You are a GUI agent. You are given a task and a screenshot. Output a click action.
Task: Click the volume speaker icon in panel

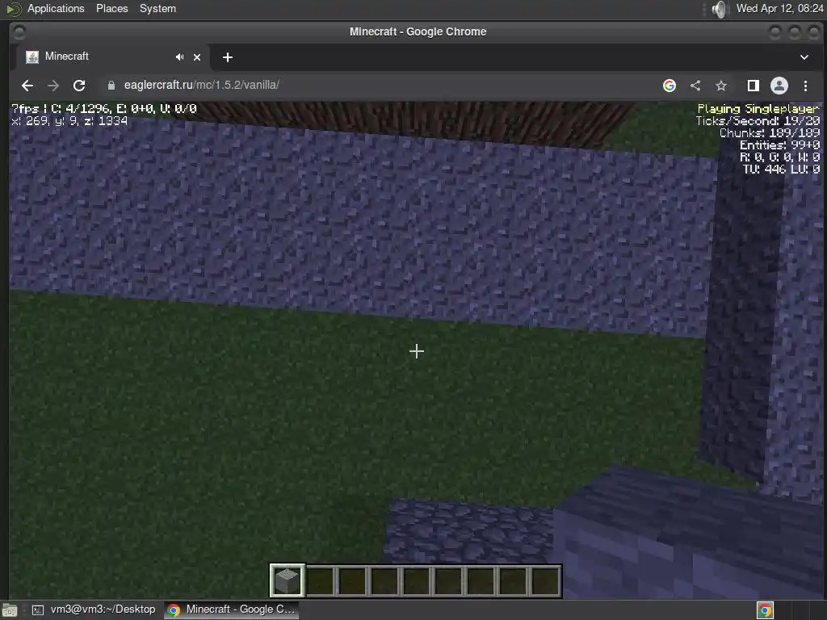tap(720, 9)
